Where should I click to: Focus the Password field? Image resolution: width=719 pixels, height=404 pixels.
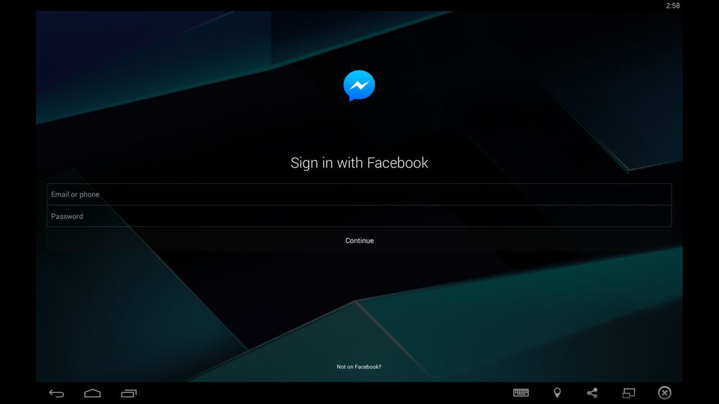(x=359, y=216)
